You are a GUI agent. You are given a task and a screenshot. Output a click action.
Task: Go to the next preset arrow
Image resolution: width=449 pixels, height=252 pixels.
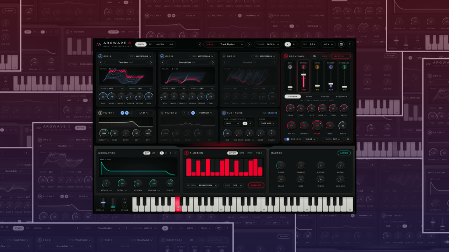coord(249,44)
